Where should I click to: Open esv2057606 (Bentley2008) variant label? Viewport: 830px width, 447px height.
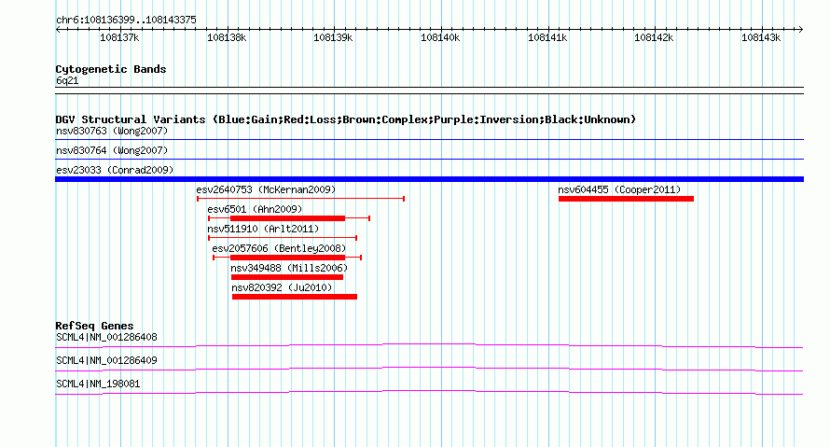click(x=279, y=248)
